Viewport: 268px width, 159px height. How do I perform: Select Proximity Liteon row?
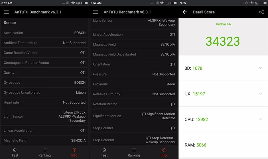134,84
